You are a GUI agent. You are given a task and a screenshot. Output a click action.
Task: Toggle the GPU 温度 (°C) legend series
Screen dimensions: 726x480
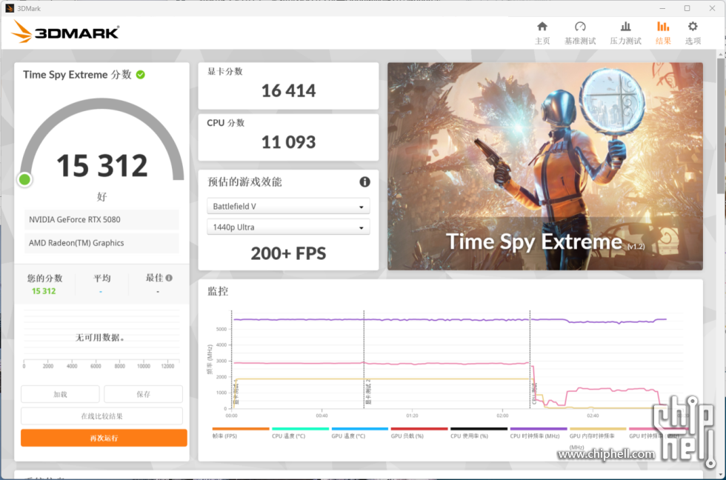[x=360, y=433]
